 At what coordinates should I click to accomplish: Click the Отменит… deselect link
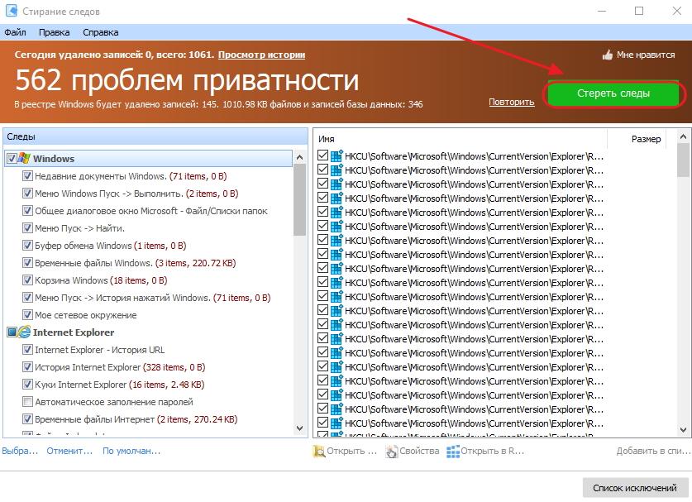(x=69, y=451)
